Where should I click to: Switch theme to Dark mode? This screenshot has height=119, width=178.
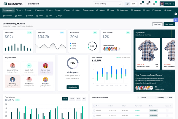pyautogui.click(x=133, y=4)
